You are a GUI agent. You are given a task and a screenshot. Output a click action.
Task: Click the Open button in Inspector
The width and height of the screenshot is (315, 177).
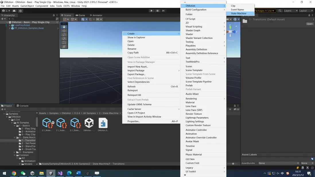point(310,24)
